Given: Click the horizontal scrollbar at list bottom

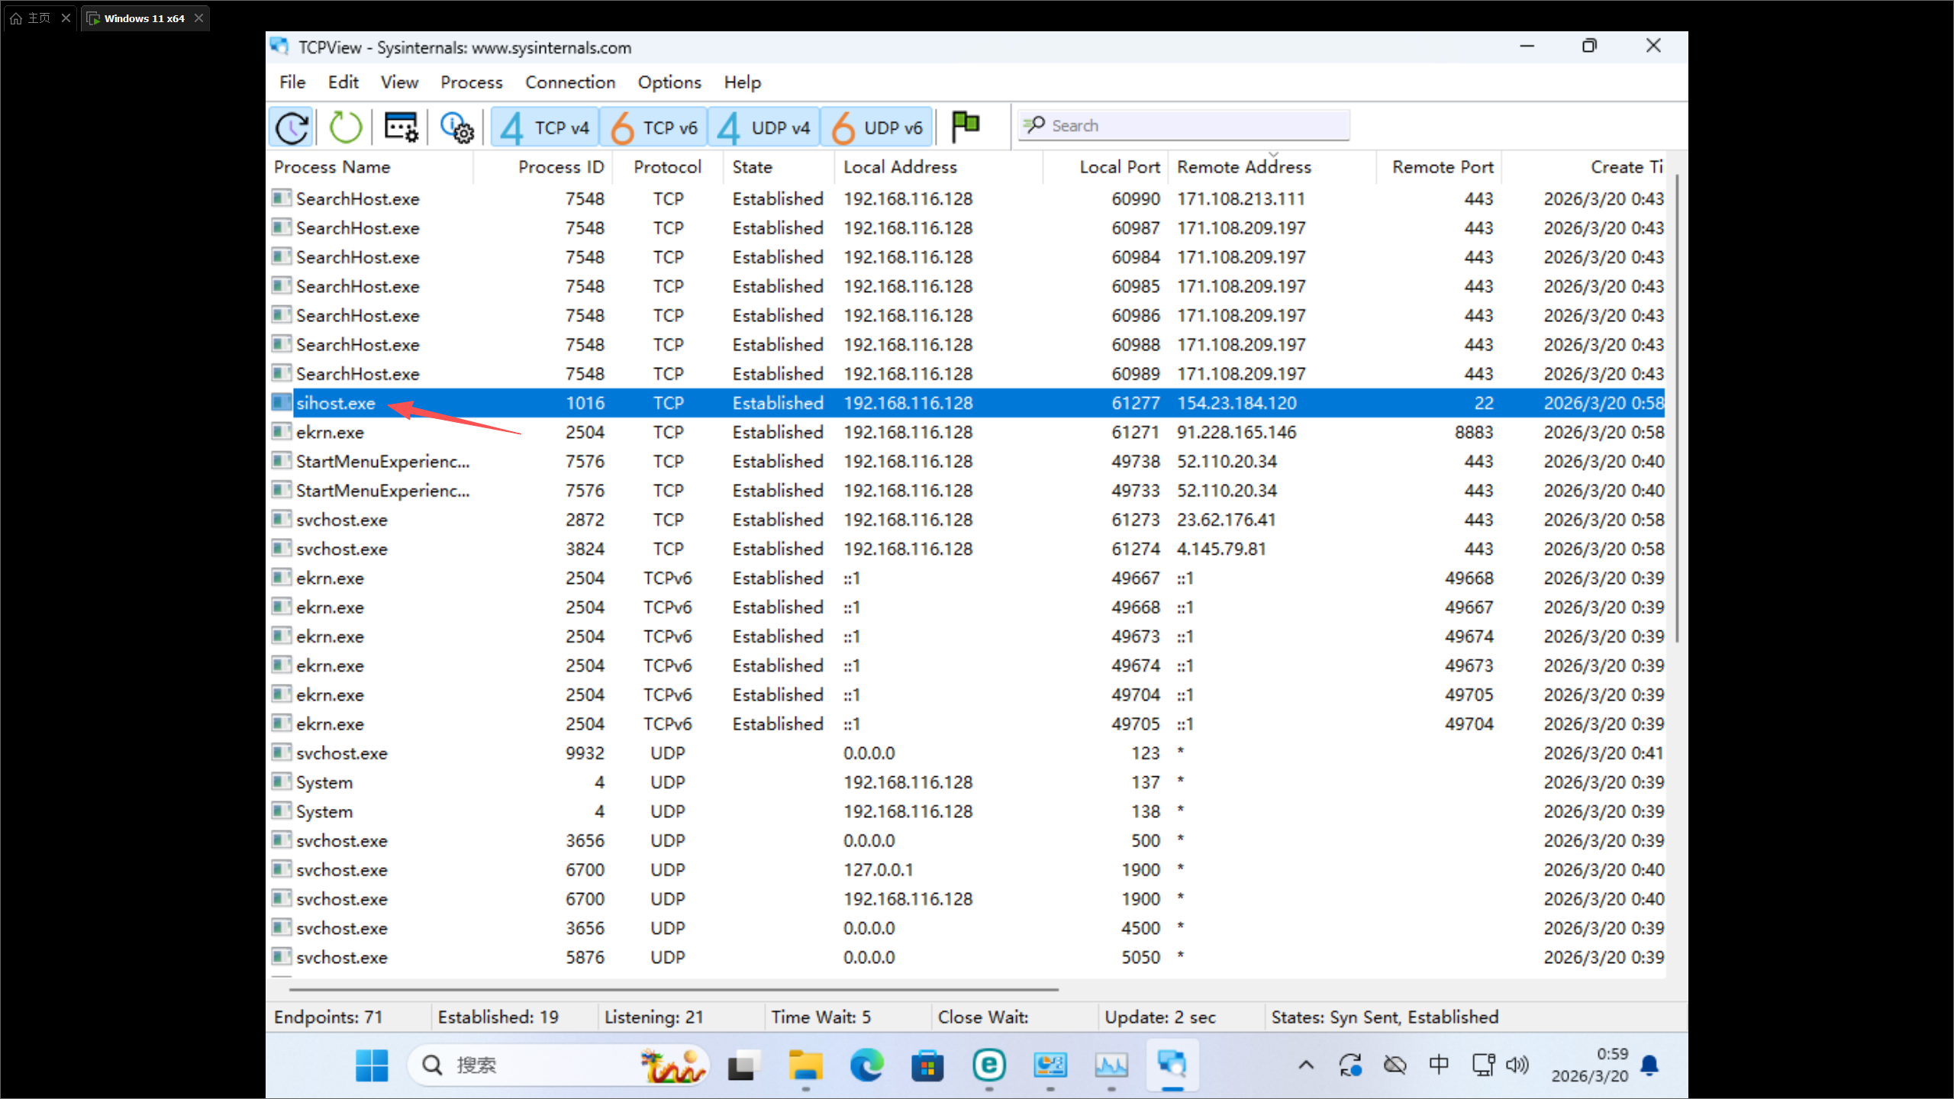Looking at the screenshot, I should (673, 989).
